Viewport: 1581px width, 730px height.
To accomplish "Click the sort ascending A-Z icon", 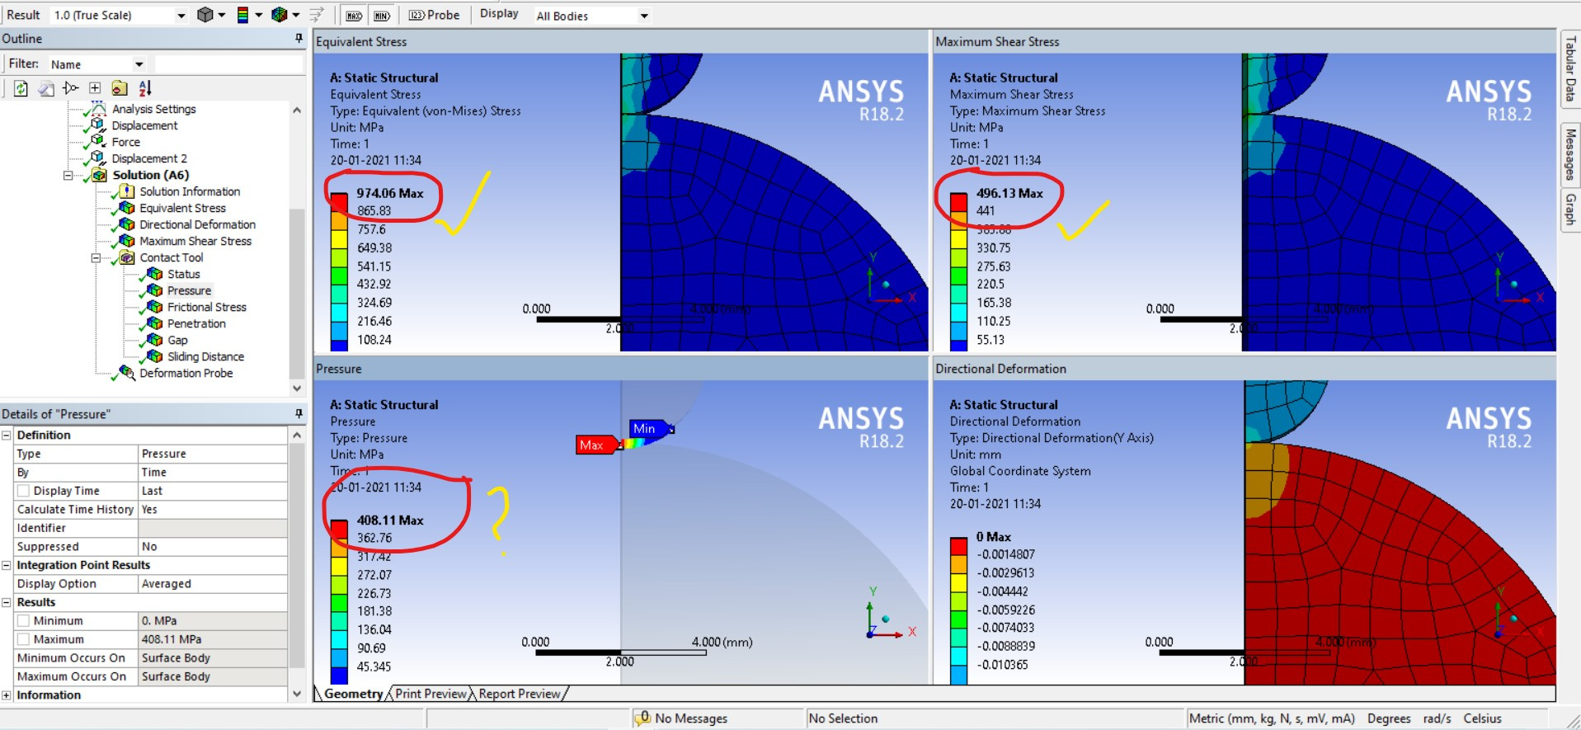I will pyautogui.click(x=145, y=88).
